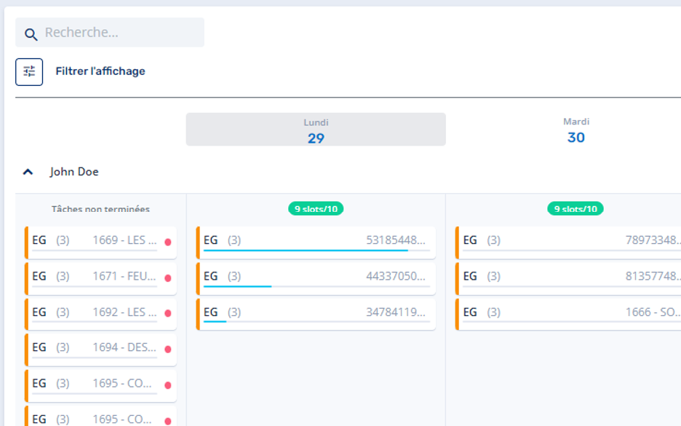Open Monday task card 44337050
The width and height of the screenshot is (681, 426).
pos(316,278)
